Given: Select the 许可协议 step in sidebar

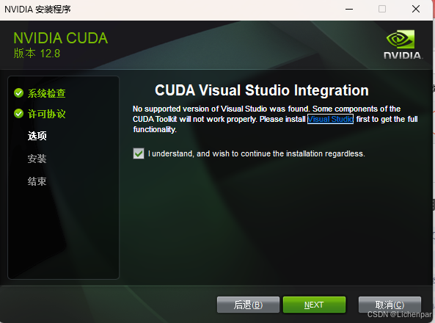Looking at the screenshot, I should (x=47, y=114).
